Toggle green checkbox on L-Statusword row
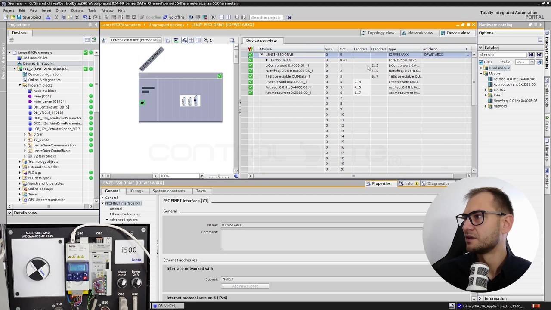This screenshot has width=551, height=310. [x=250, y=82]
